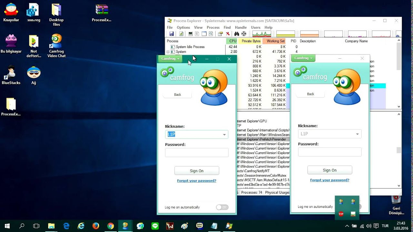Screen dimensions: 413x232
Task: Click Back button in right Camfrog window
Action: (310, 94)
